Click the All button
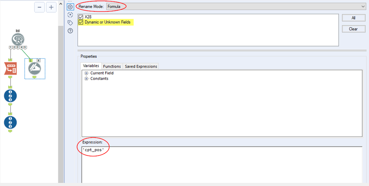 coord(353,18)
